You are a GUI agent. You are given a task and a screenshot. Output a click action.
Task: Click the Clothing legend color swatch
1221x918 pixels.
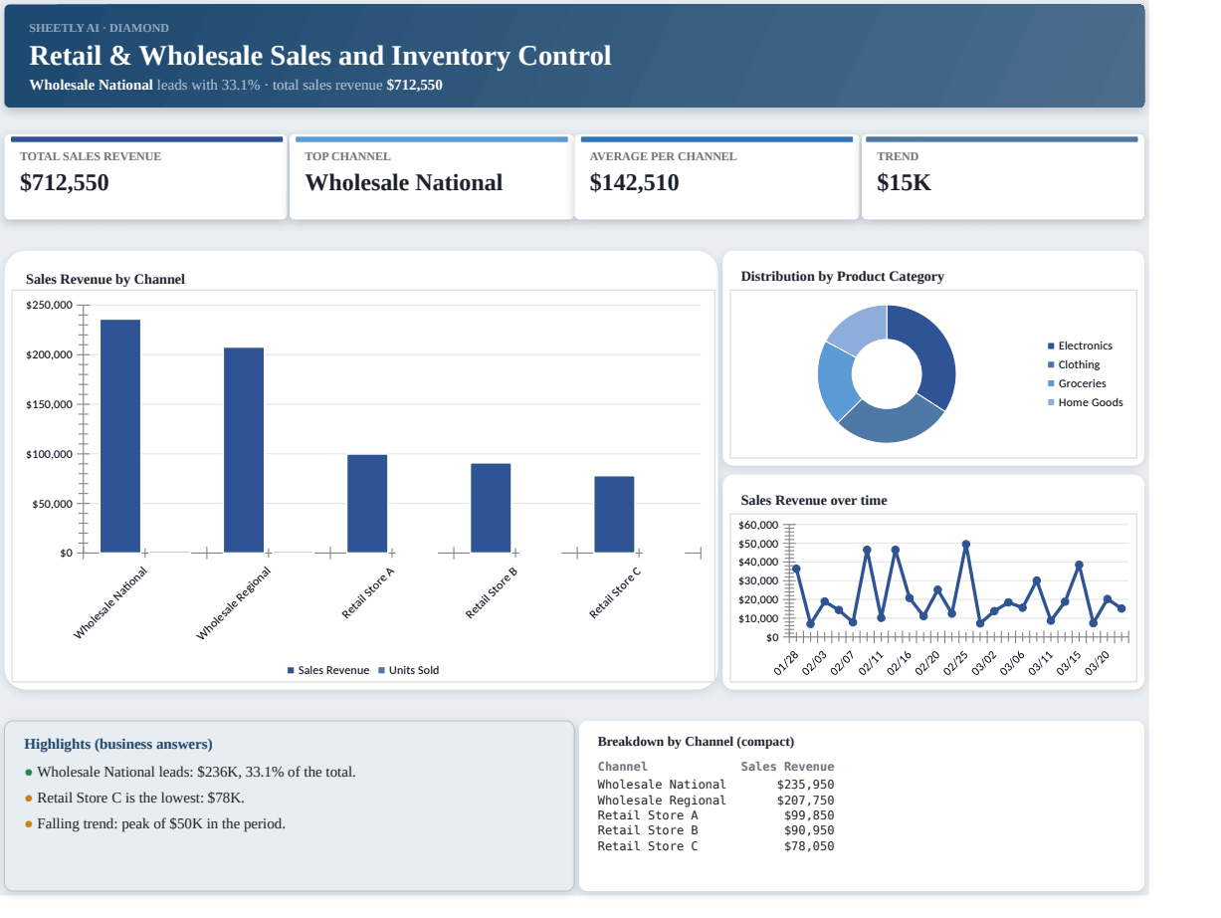tap(1051, 364)
